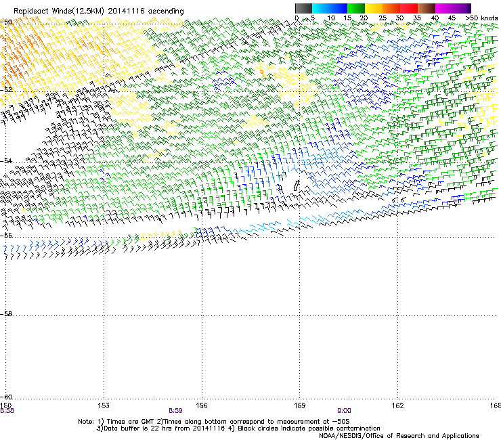Click the 'Data buffer is 22 hrs' note line
The height and width of the screenshot is (440, 501).
tap(238, 428)
